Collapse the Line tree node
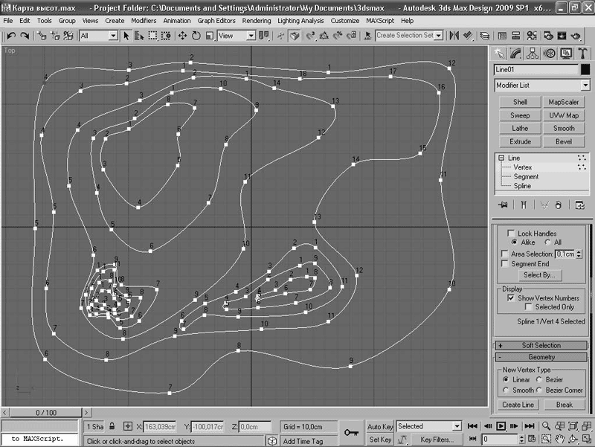This screenshot has height=447, width=595. [501, 158]
